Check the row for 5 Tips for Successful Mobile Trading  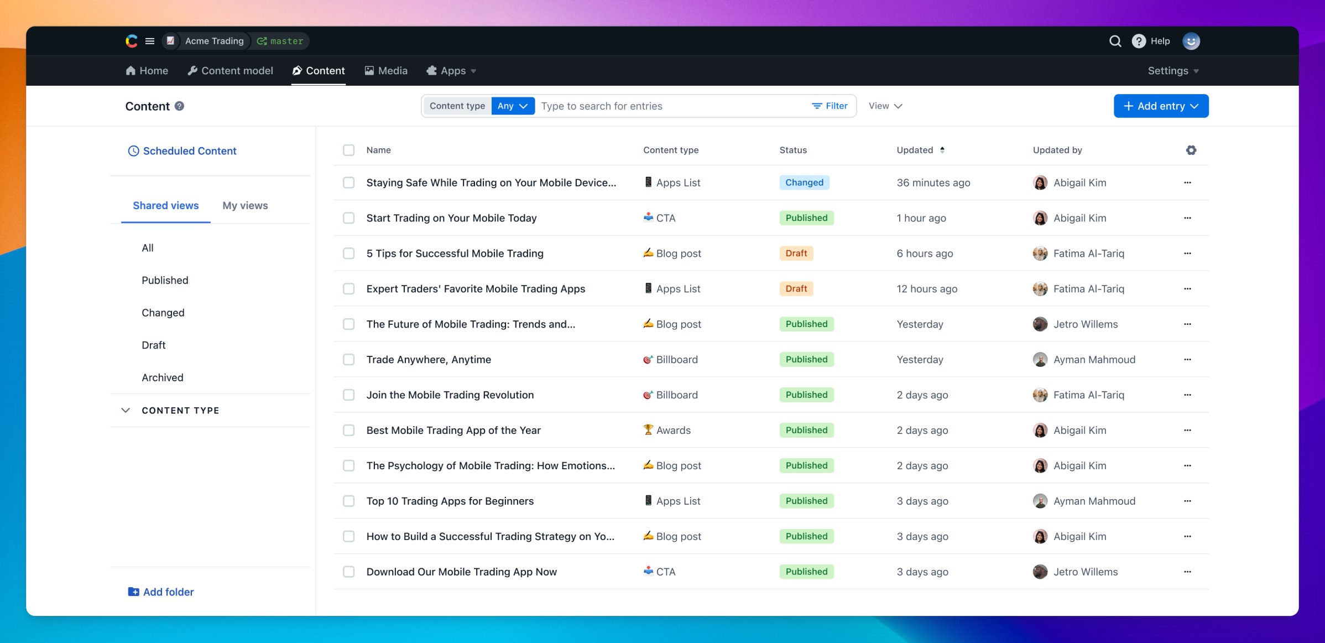[x=348, y=253]
